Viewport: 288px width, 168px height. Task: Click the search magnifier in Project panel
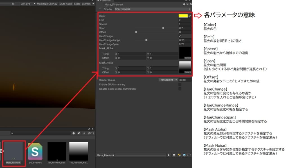(x=12, y=133)
